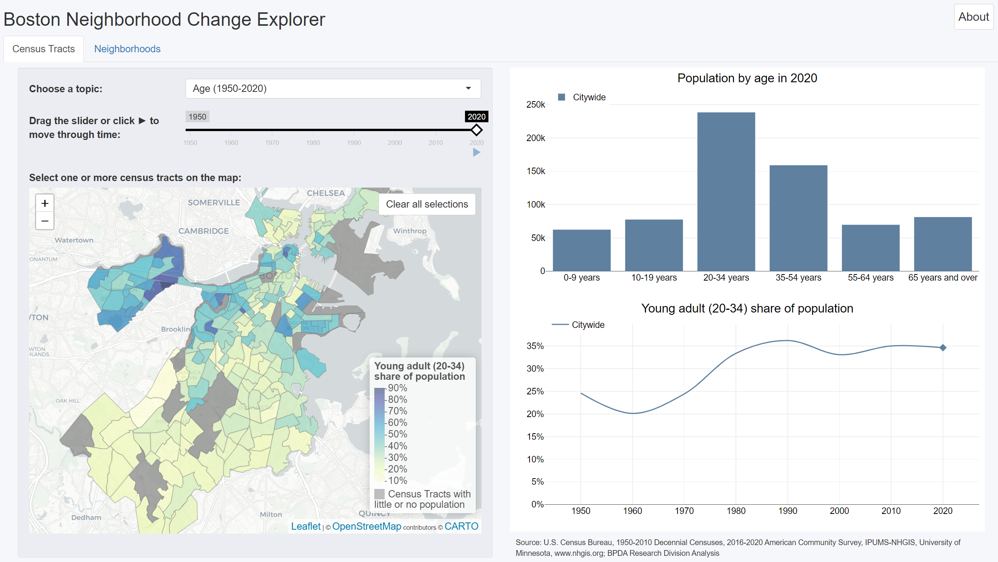The width and height of the screenshot is (998, 562).
Task: Click the gray 'Census Tracts with little or no population' swatch
Action: tap(380, 494)
